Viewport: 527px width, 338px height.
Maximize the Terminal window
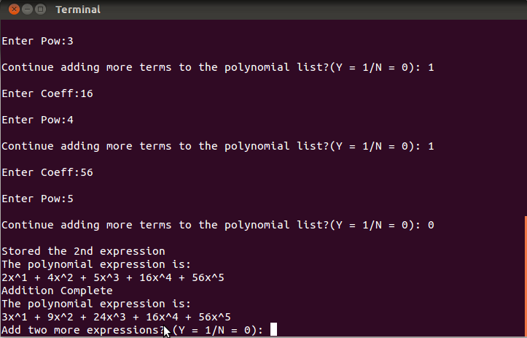(40, 9)
